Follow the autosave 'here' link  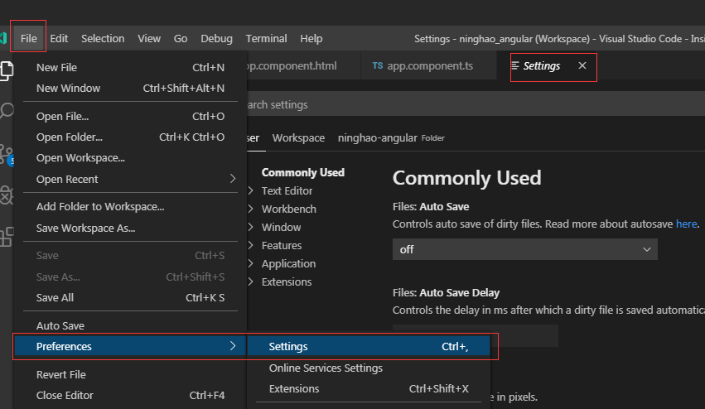pyautogui.click(x=687, y=224)
